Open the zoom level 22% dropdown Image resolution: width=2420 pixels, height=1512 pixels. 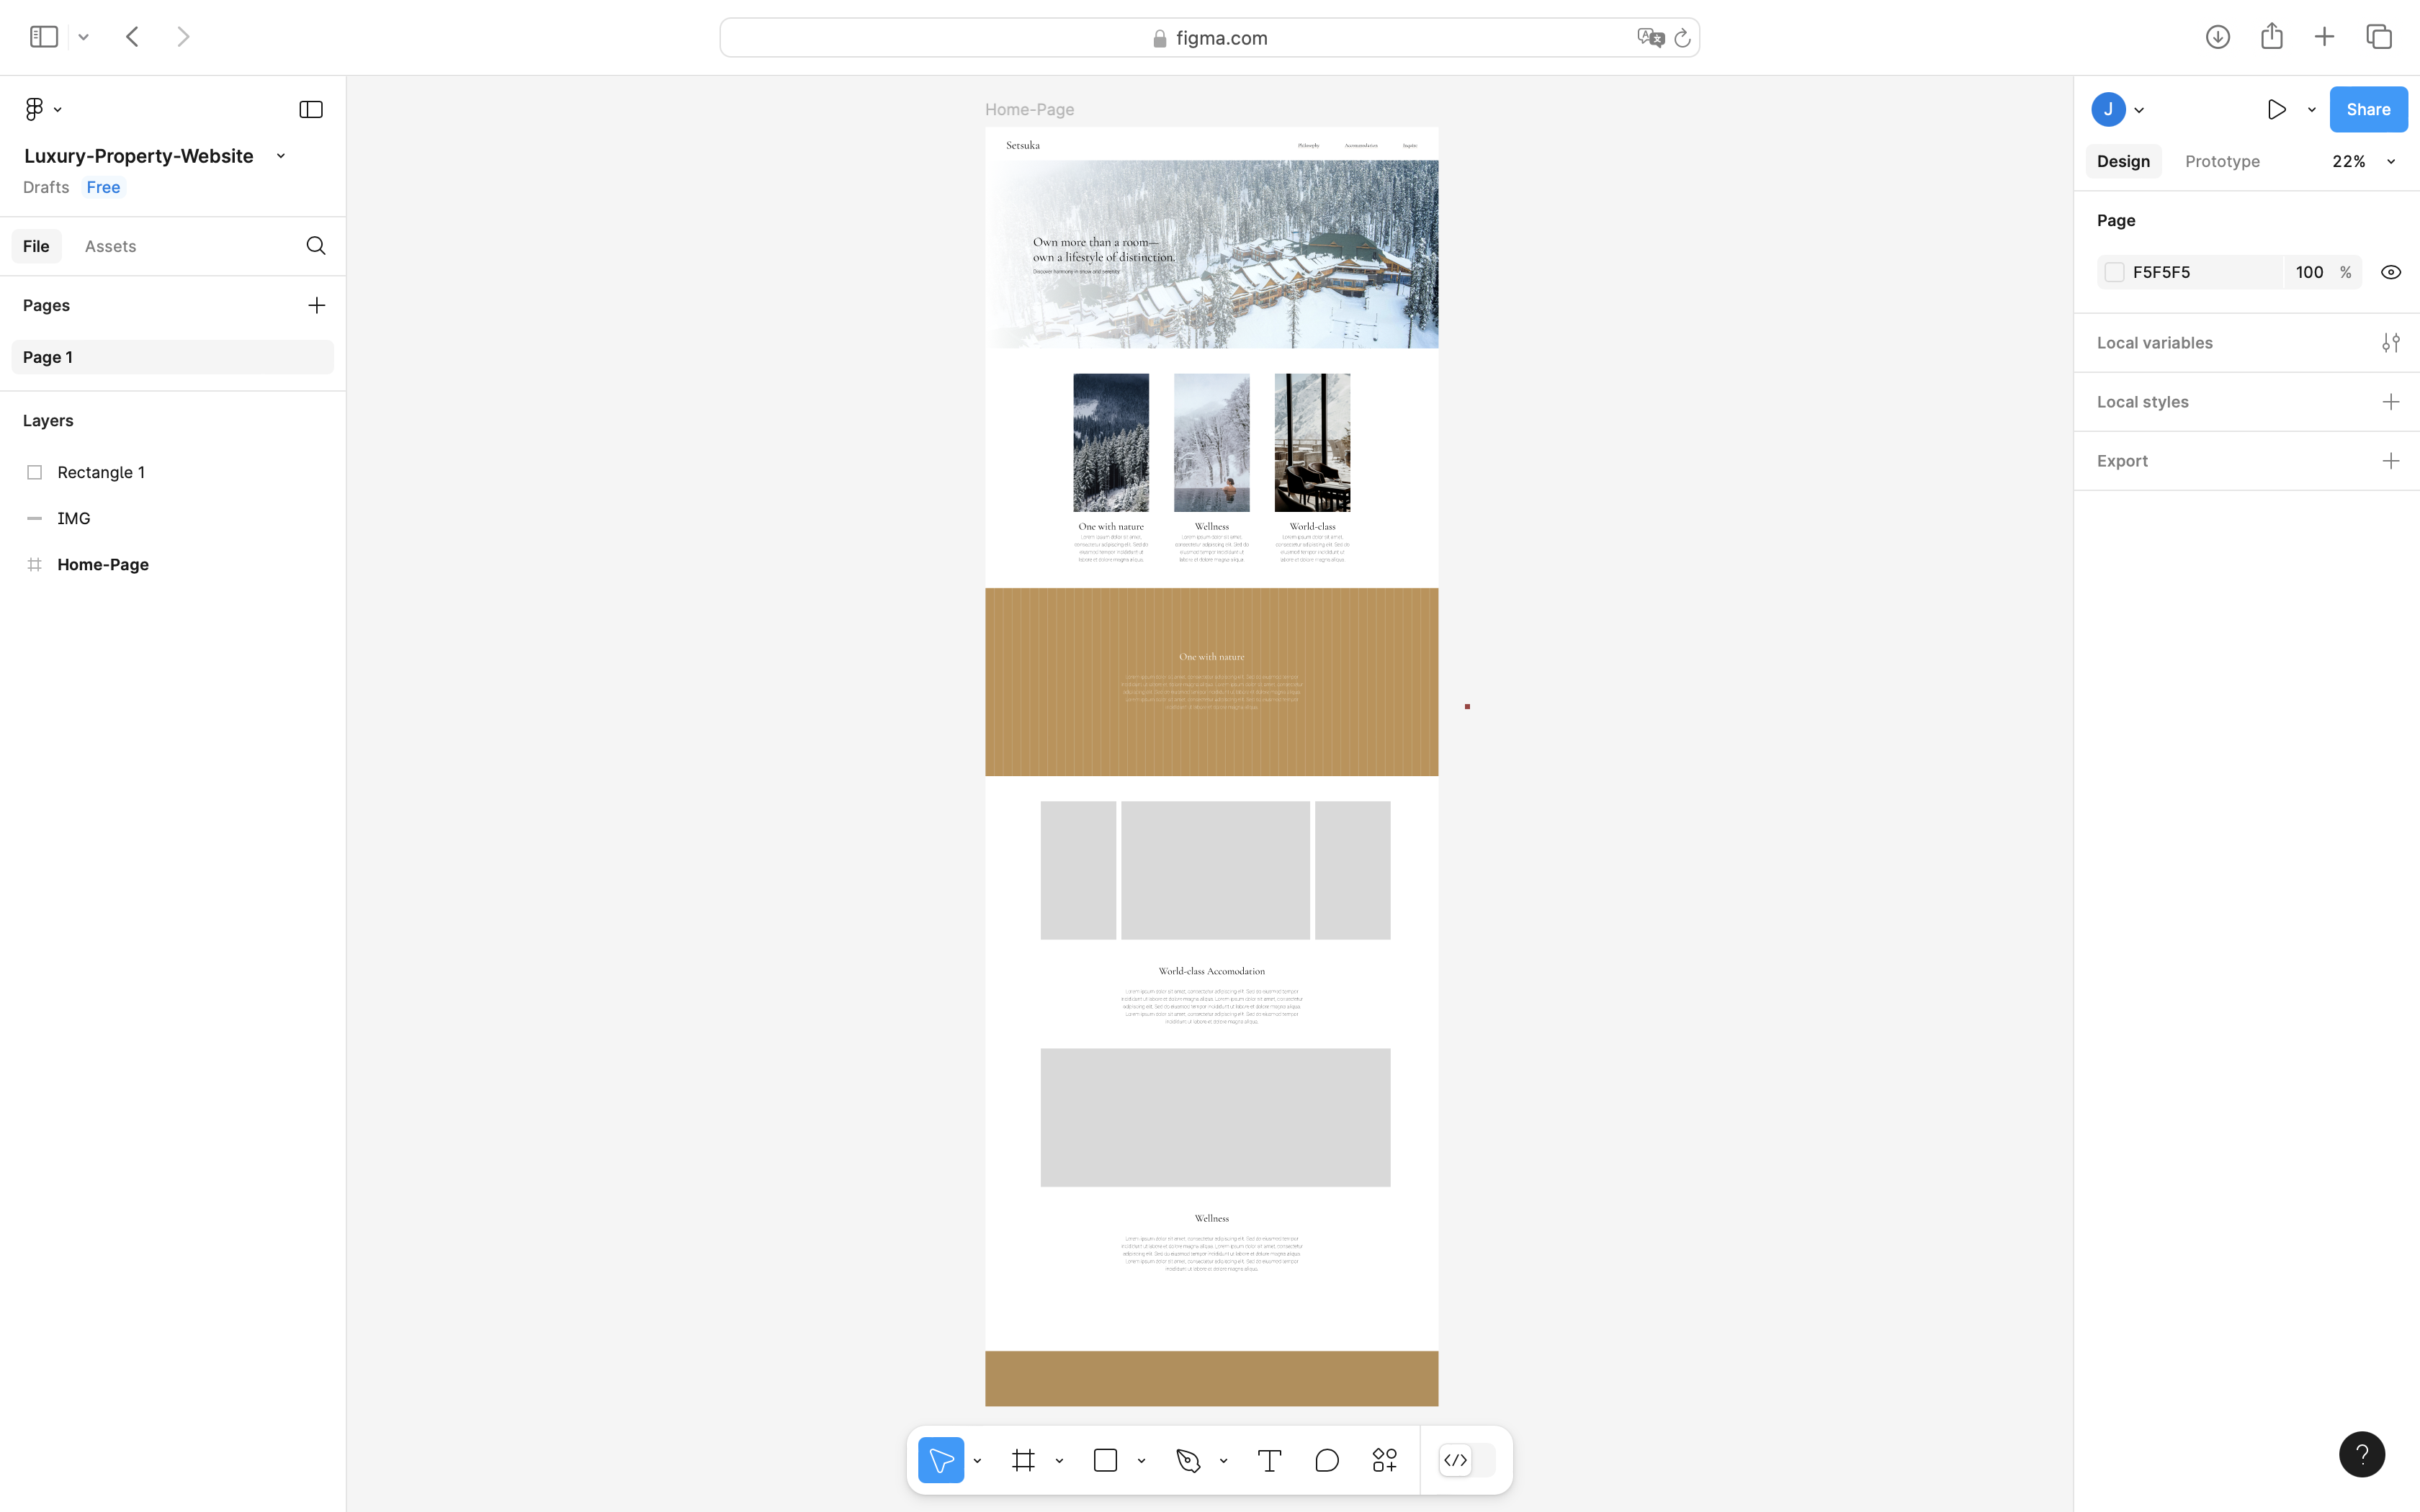point(2362,162)
